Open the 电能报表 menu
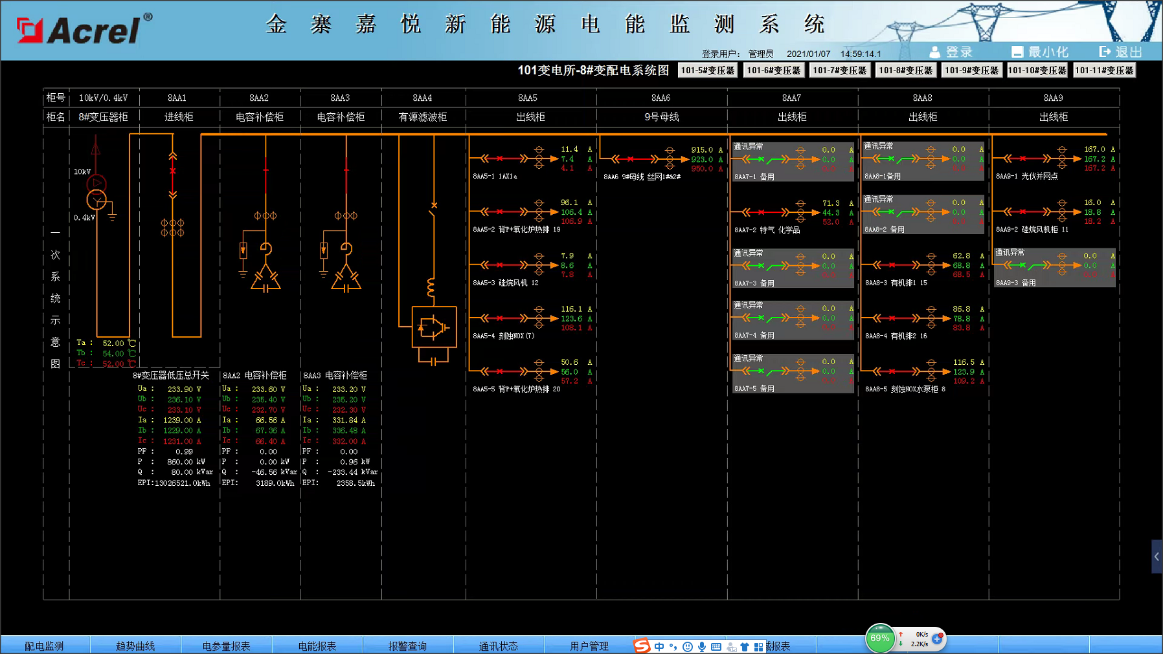Screen dimensions: 1163x654 [x=317, y=646]
